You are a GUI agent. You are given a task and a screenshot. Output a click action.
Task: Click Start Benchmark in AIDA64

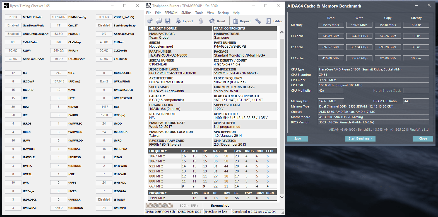(360, 138)
